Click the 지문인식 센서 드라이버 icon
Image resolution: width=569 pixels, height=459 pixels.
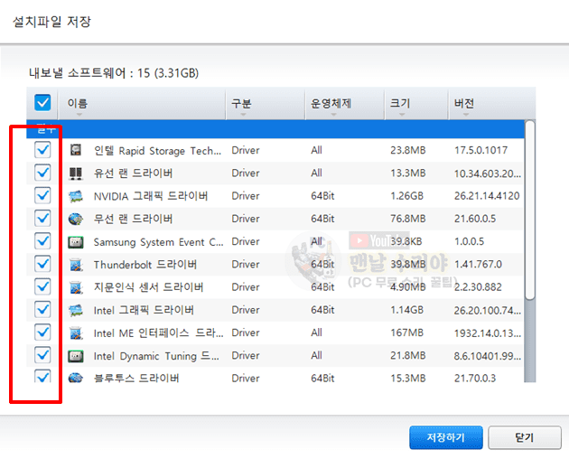76,287
